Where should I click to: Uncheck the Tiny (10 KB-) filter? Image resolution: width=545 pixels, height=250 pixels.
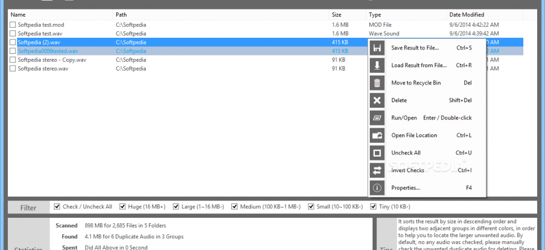click(373, 207)
